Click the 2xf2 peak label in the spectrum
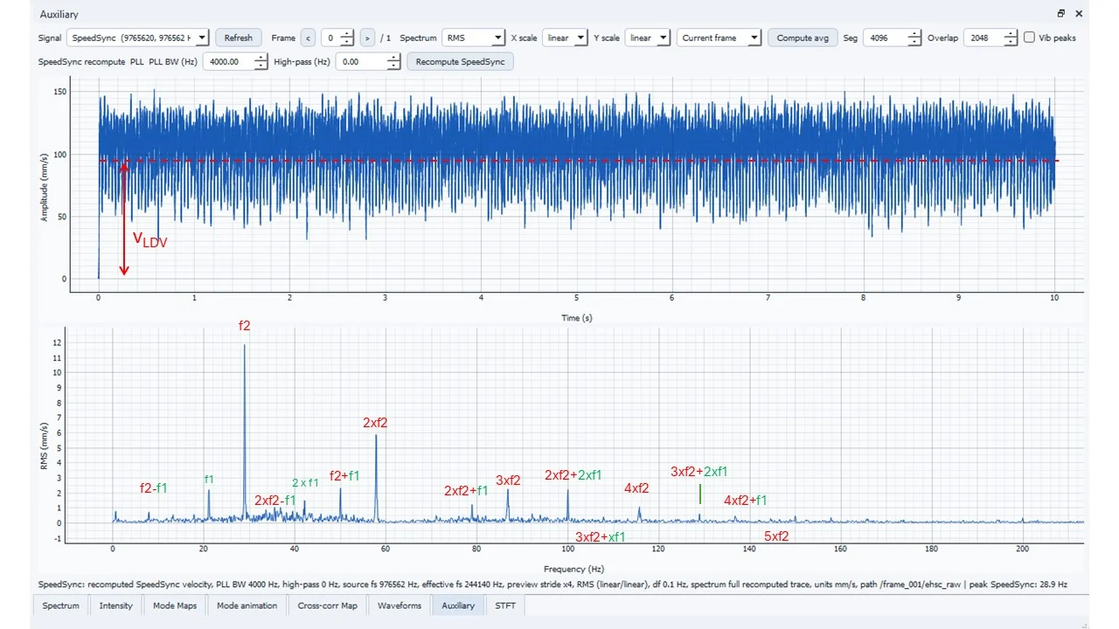The width and height of the screenshot is (1119, 629). pos(375,423)
